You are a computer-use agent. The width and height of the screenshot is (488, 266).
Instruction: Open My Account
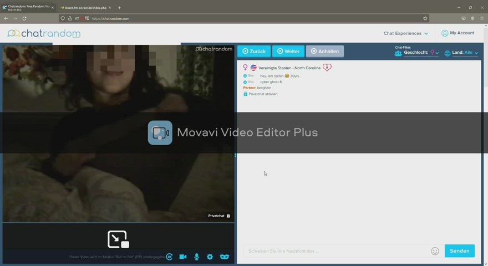point(458,33)
